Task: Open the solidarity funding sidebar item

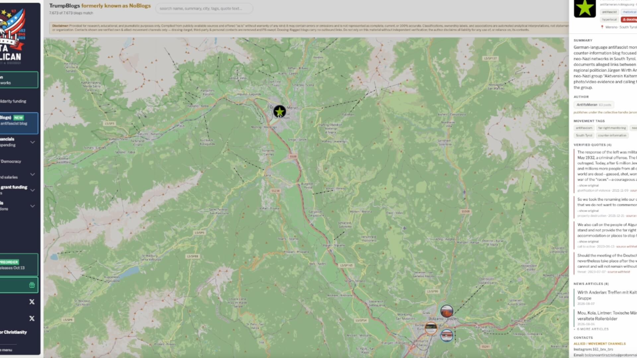Action: click(x=13, y=101)
